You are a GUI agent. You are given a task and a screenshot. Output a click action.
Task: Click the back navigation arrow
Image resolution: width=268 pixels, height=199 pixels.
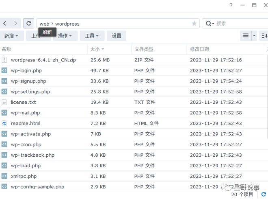point(4,24)
